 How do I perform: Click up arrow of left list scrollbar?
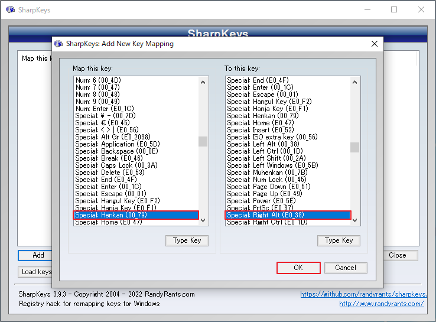coord(203,82)
